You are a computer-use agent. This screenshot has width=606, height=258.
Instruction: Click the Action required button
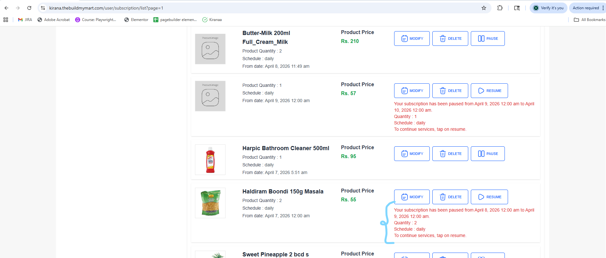(587, 8)
